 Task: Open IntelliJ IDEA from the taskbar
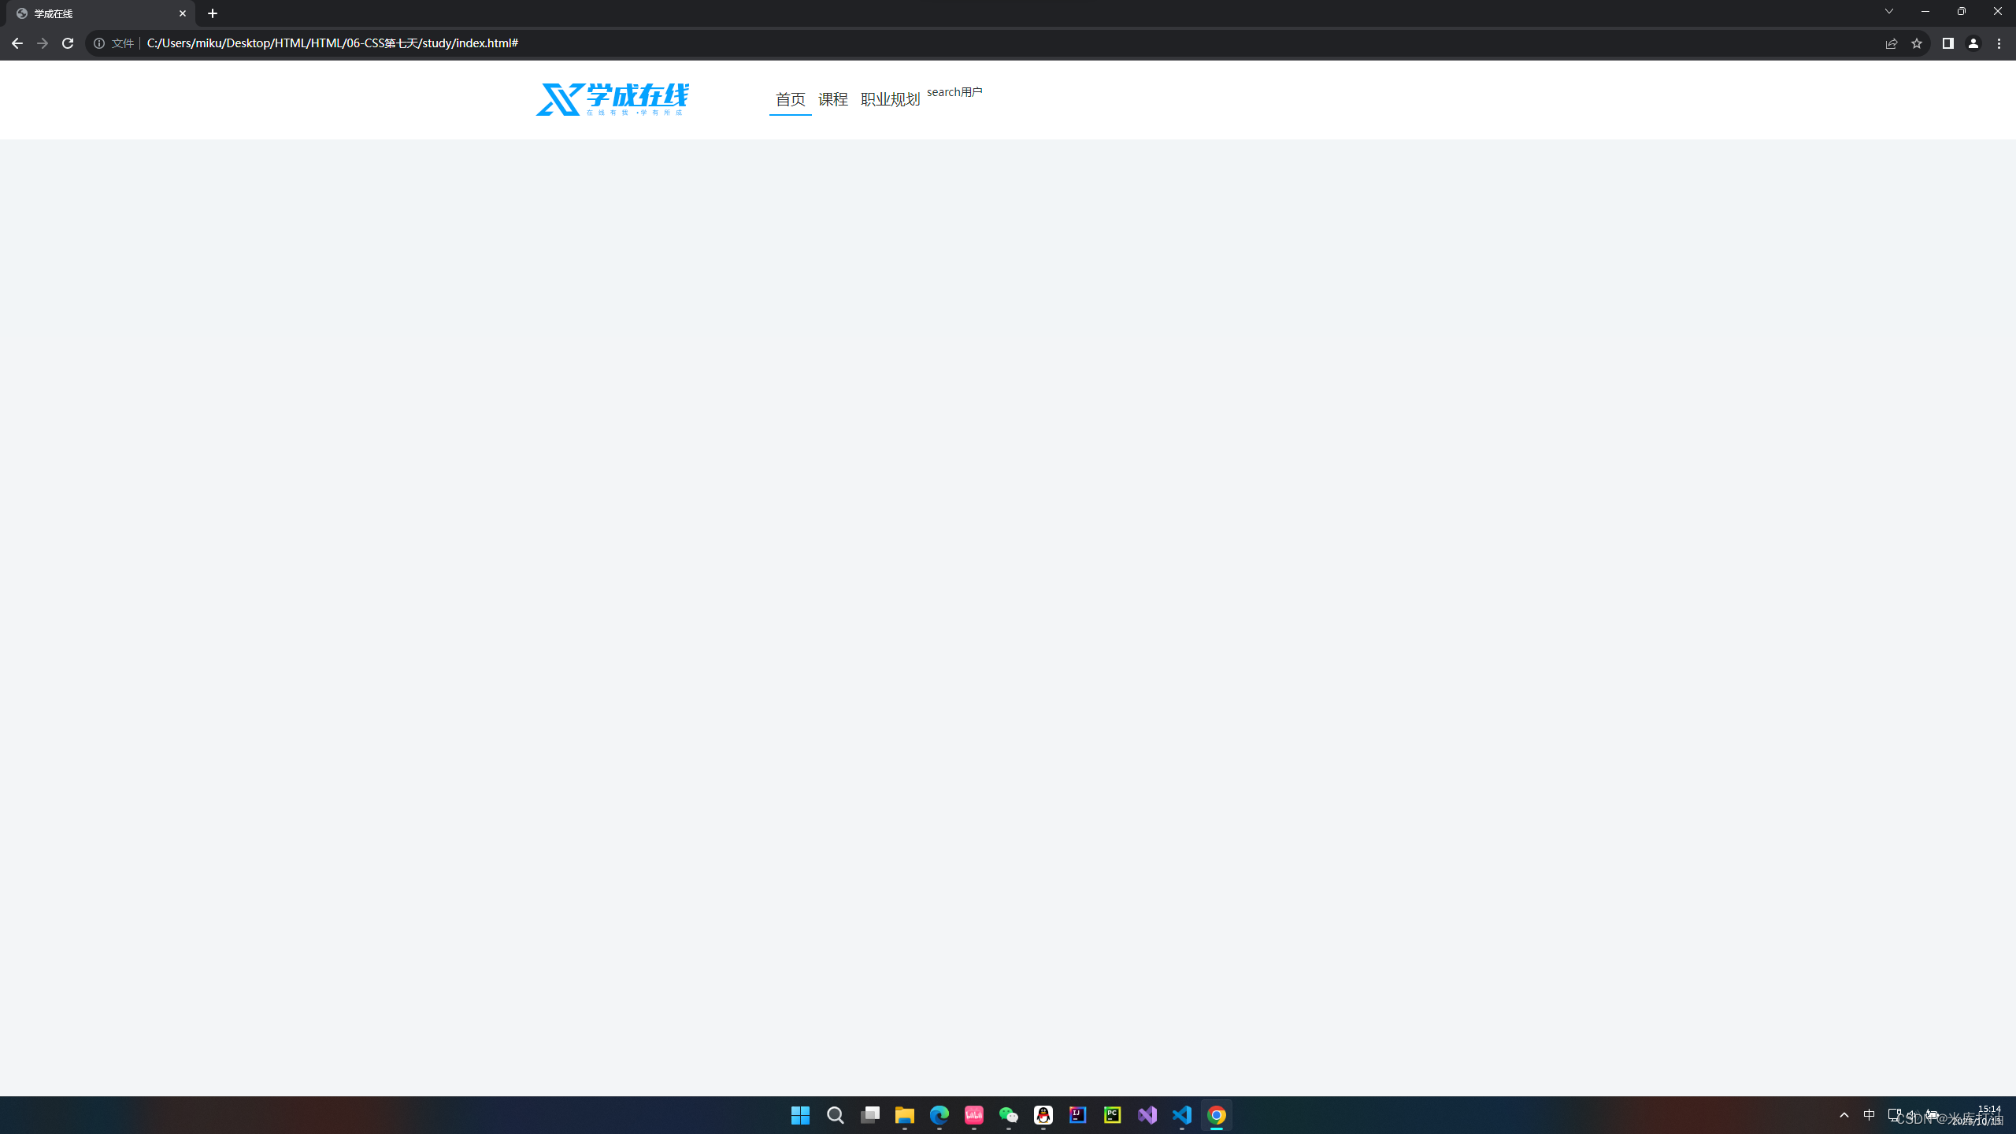point(1078,1115)
